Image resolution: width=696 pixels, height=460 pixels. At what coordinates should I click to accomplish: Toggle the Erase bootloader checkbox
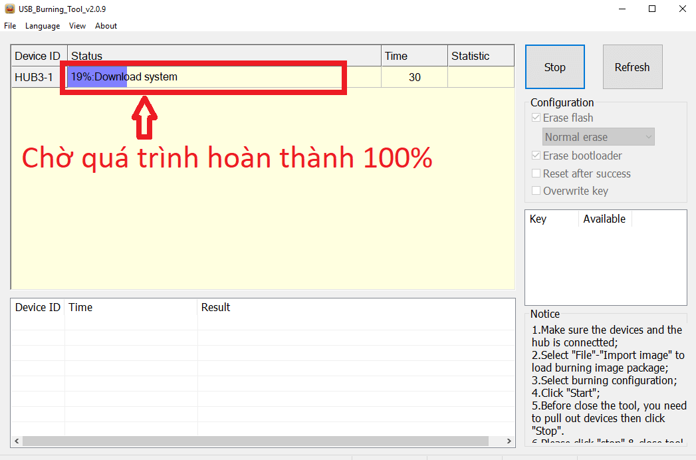pyautogui.click(x=536, y=156)
